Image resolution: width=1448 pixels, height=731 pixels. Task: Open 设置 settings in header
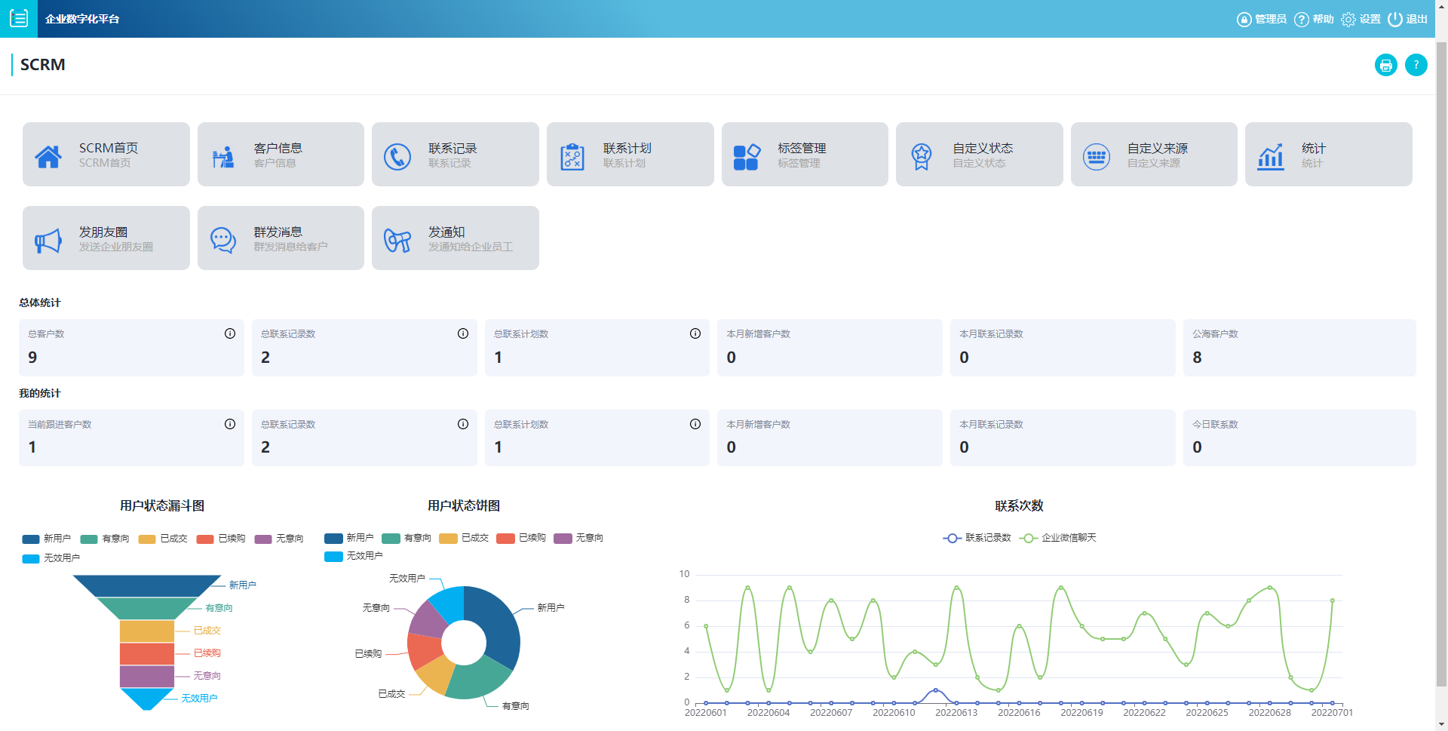(x=1361, y=19)
